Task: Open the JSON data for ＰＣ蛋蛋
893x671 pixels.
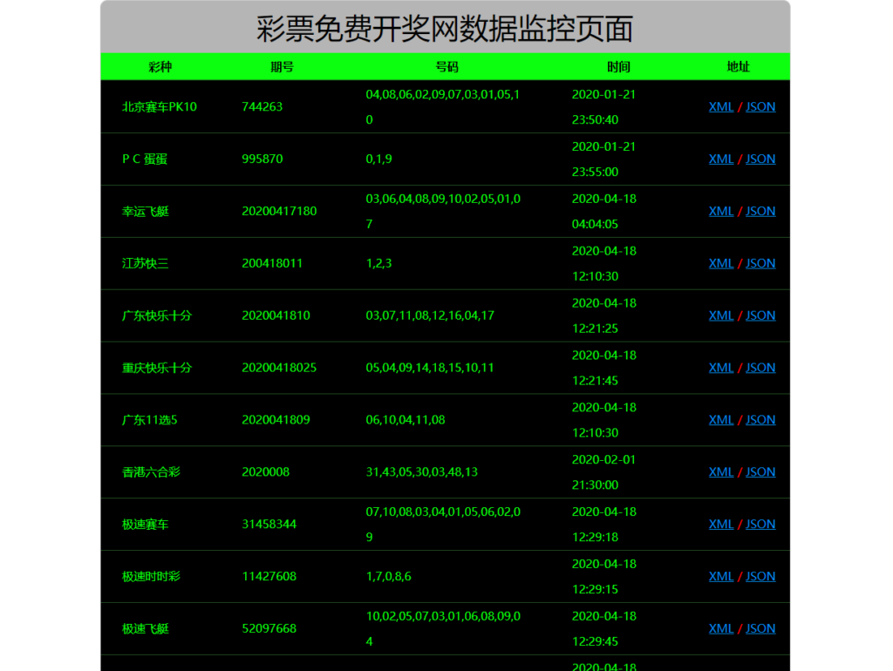Action: 760,159
